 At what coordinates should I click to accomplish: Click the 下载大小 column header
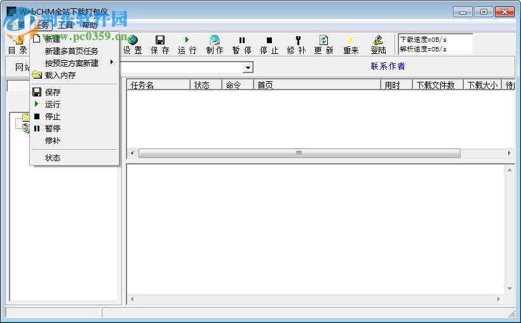click(x=482, y=85)
